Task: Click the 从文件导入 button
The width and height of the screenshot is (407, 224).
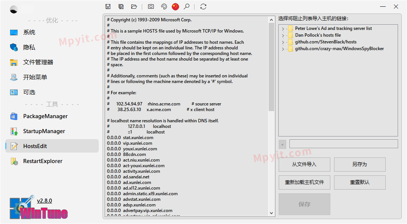Action: [305, 164]
